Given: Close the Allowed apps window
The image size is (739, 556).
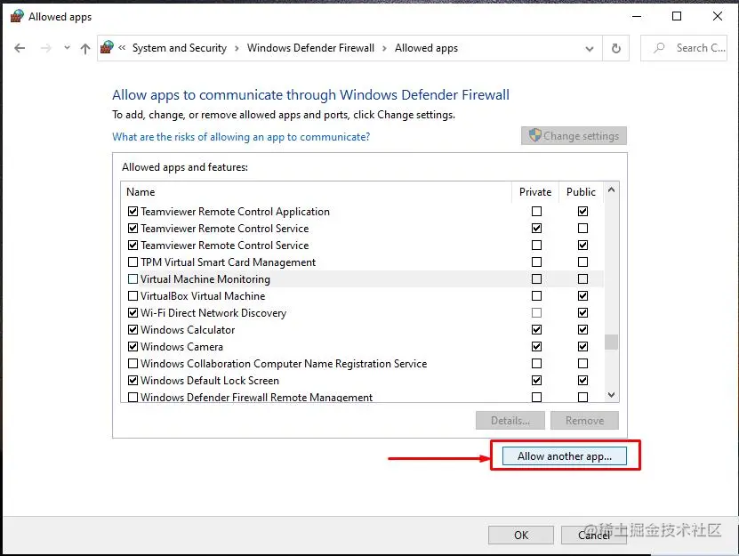Looking at the screenshot, I should click(718, 16).
